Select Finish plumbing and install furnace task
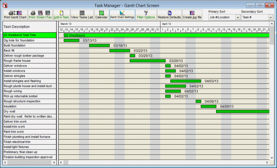The width and height of the screenshot is (277, 168). coord(30,137)
